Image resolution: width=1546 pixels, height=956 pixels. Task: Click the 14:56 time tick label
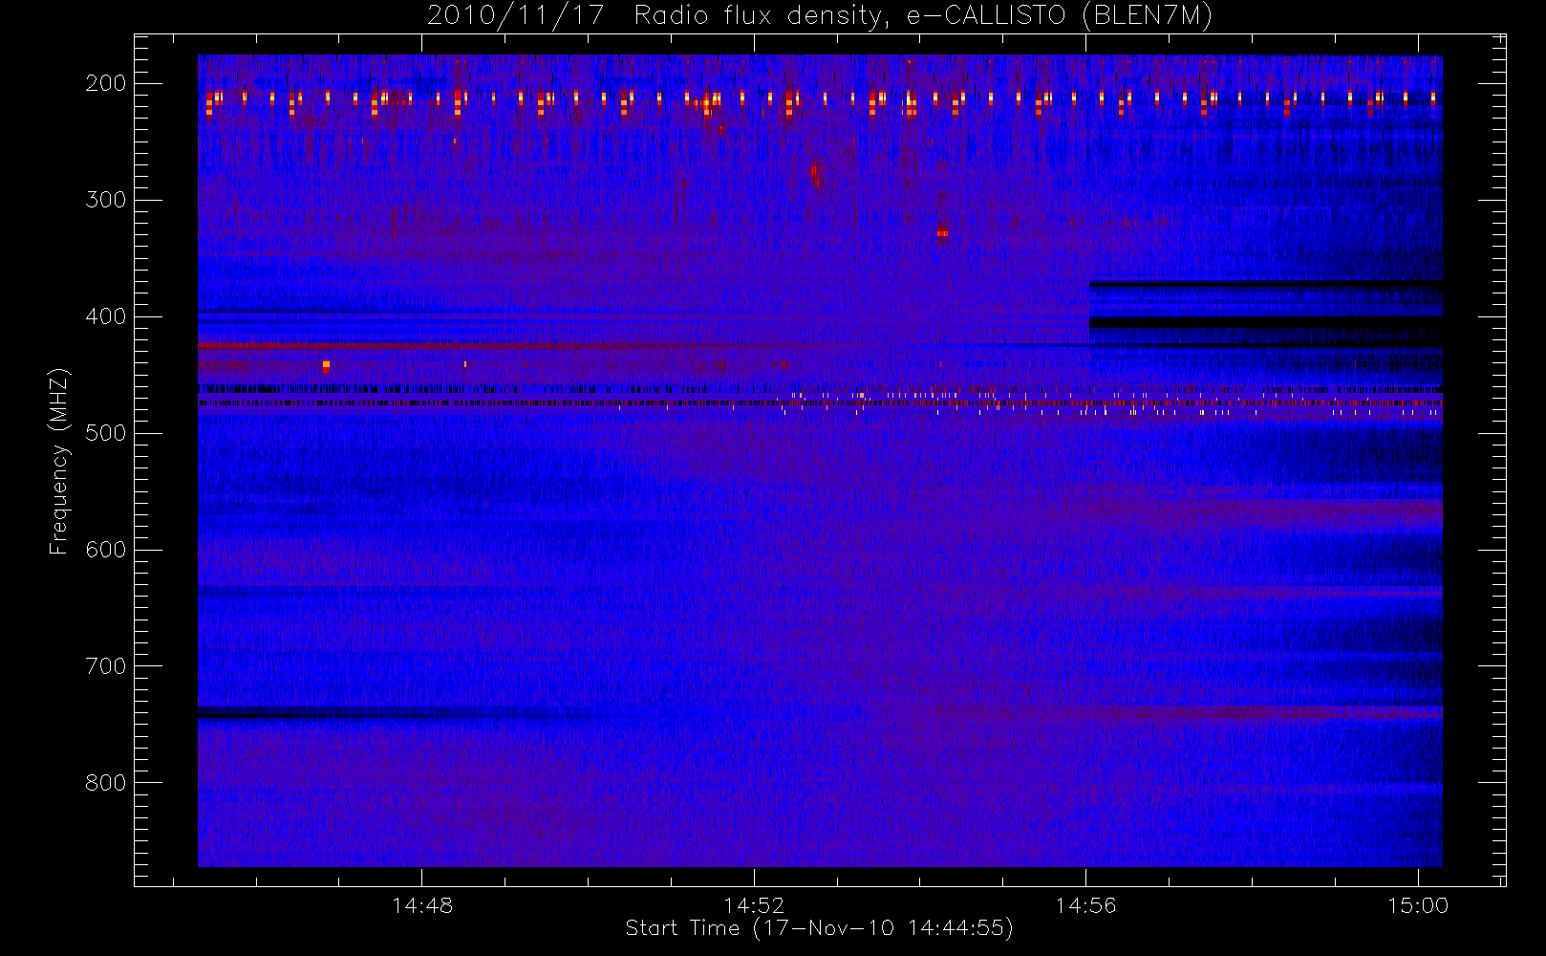pos(1085,905)
